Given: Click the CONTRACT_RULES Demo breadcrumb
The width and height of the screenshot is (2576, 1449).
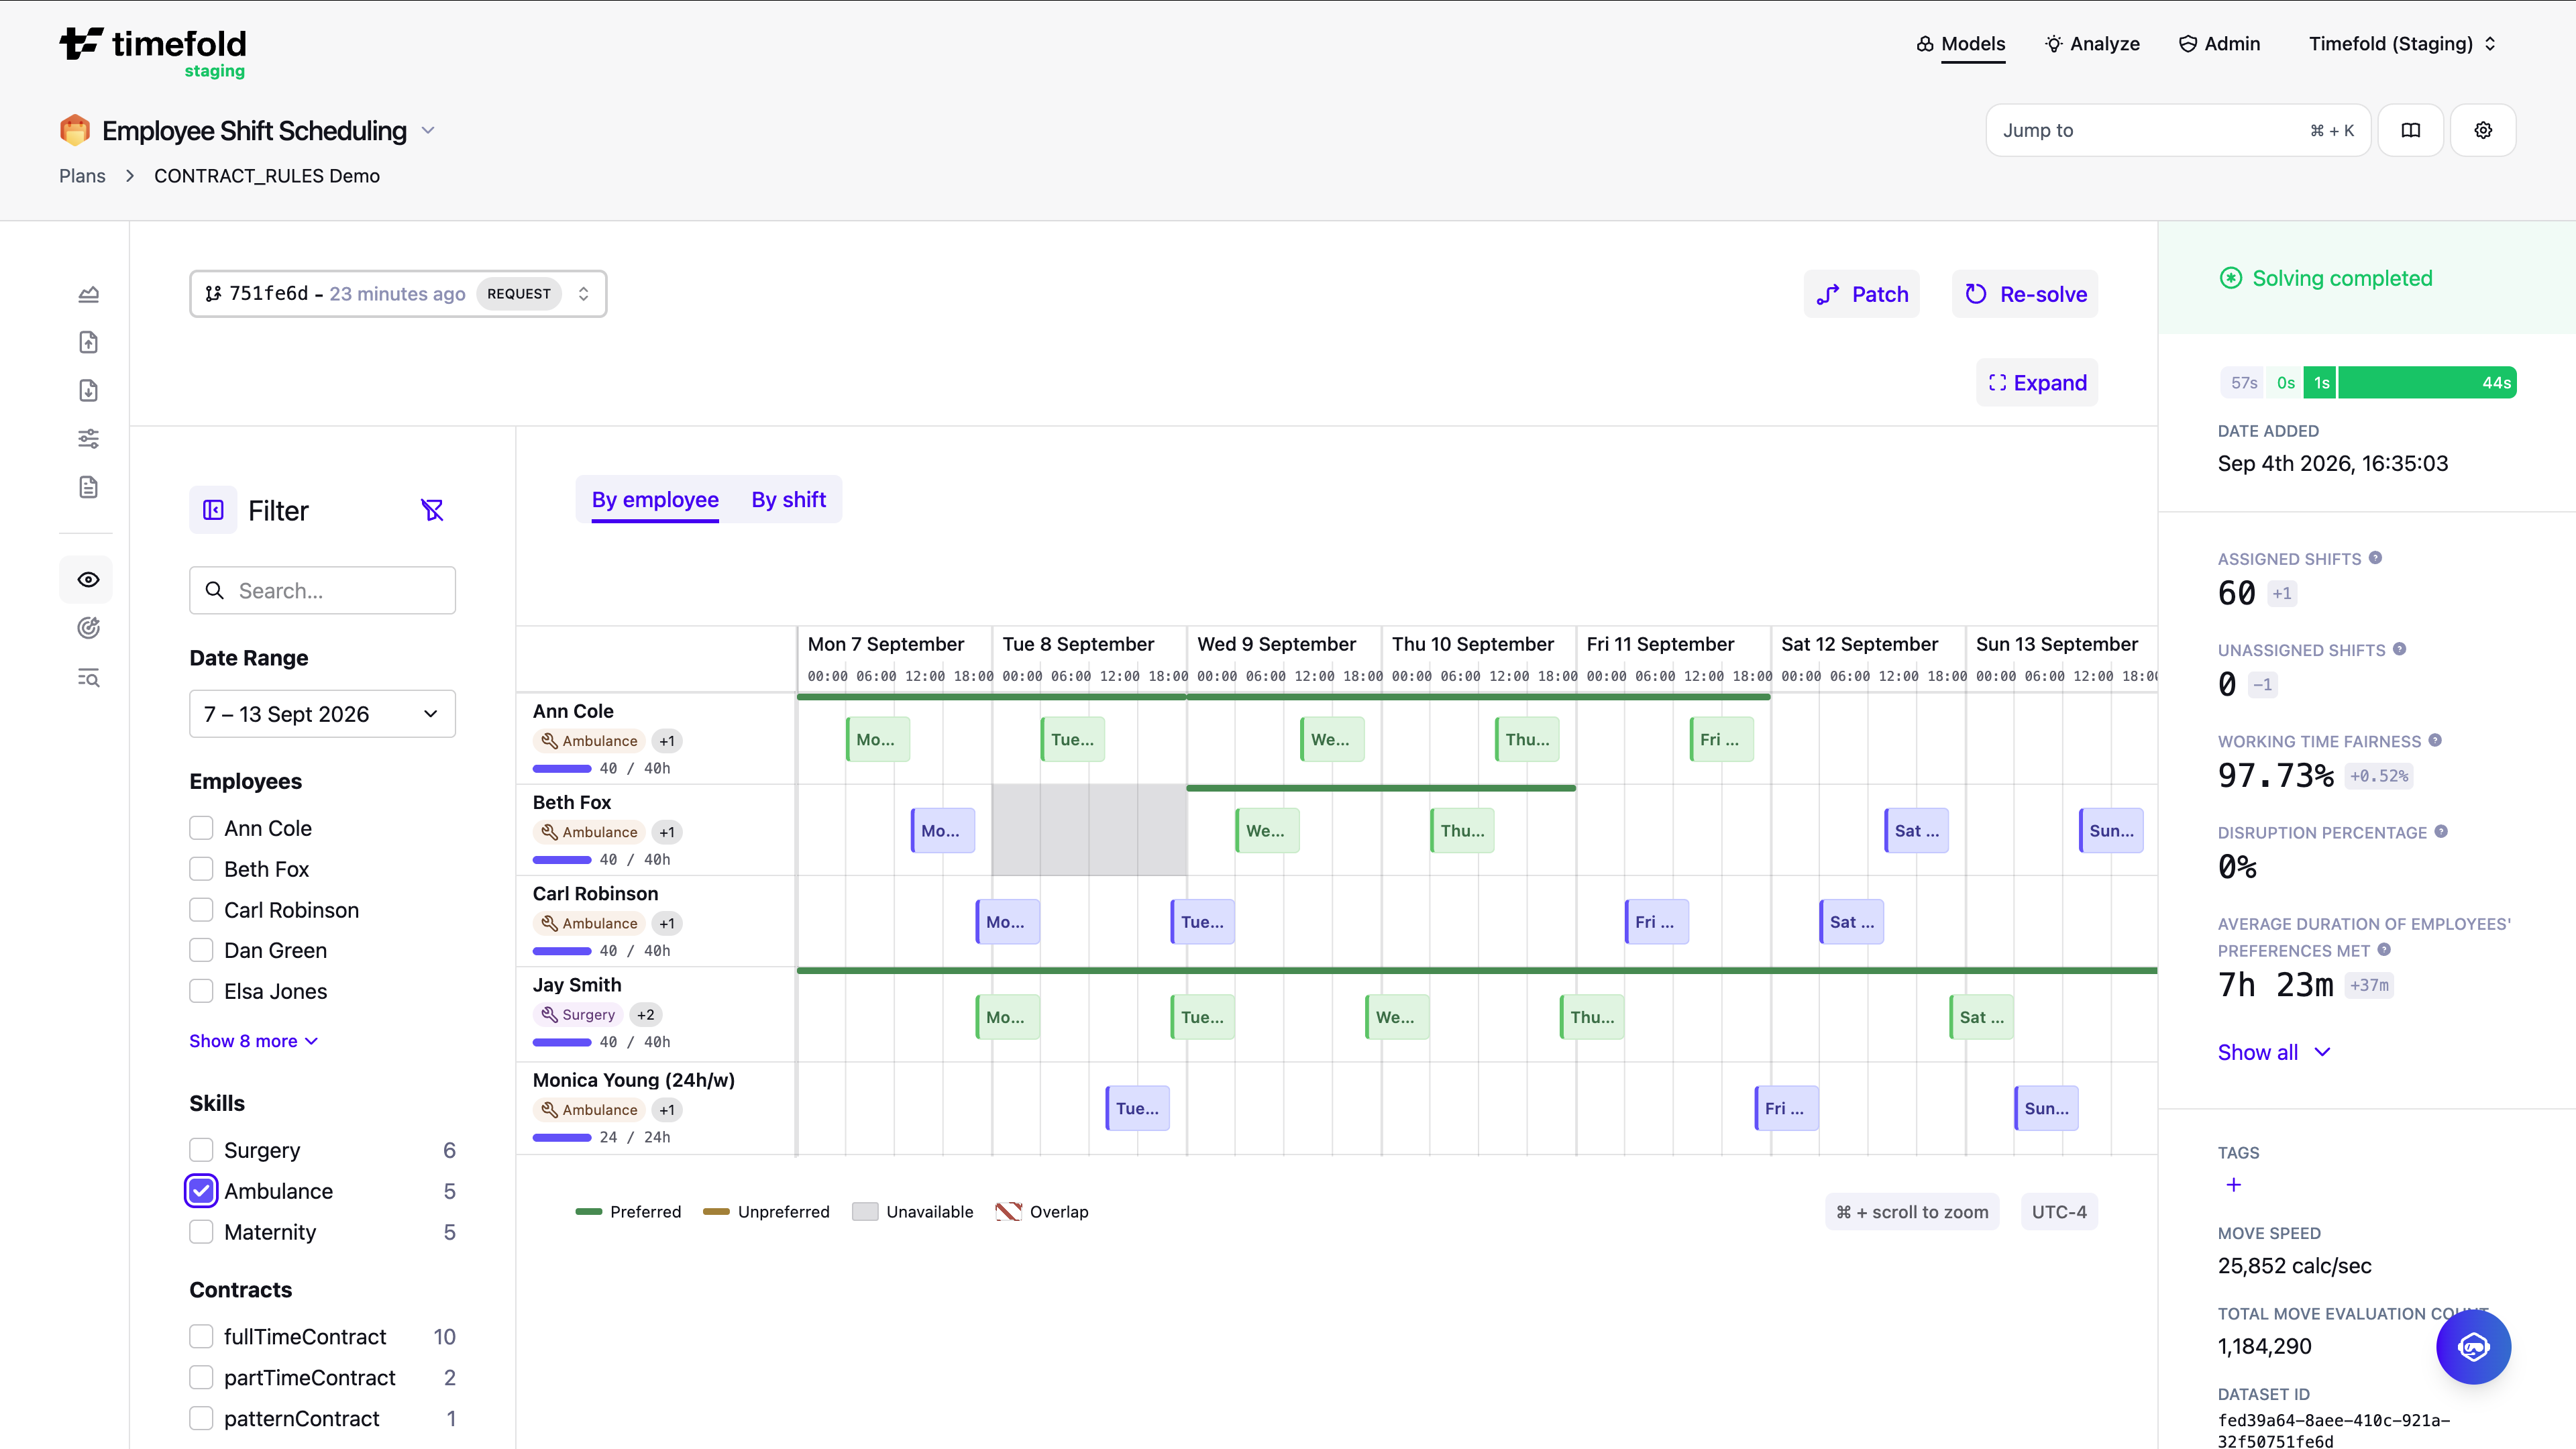Looking at the screenshot, I should (x=267, y=176).
